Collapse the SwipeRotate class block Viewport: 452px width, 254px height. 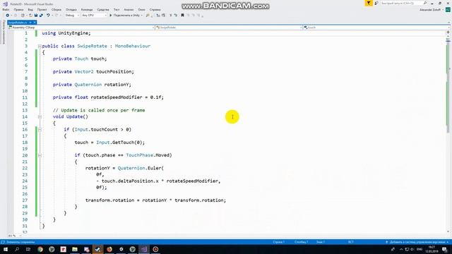point(40,46)
